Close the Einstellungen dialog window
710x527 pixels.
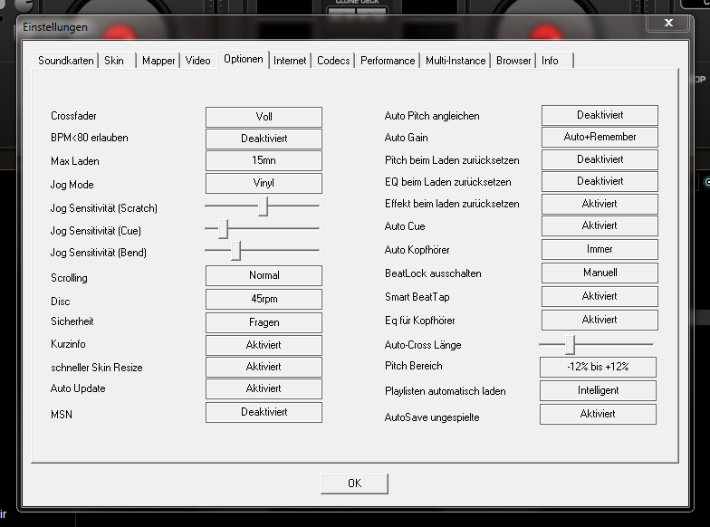(x=668, y=24)
